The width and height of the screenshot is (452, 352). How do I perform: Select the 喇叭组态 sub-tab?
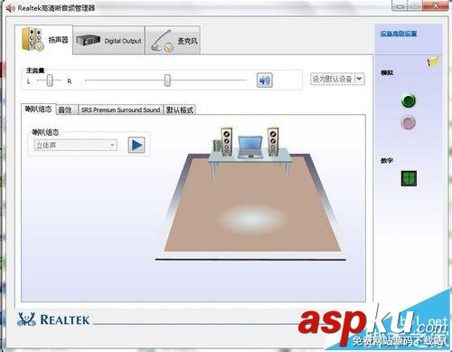tap(38, 109)
